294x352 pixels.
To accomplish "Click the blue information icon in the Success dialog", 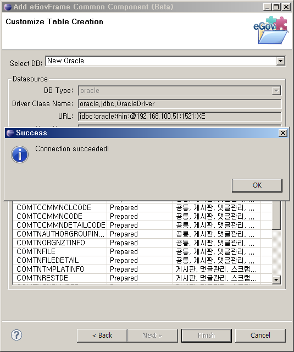I will point(20,155).
